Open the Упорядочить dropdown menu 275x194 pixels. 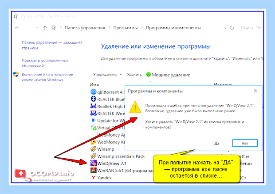pyautogui.click(x=107, y=74)
